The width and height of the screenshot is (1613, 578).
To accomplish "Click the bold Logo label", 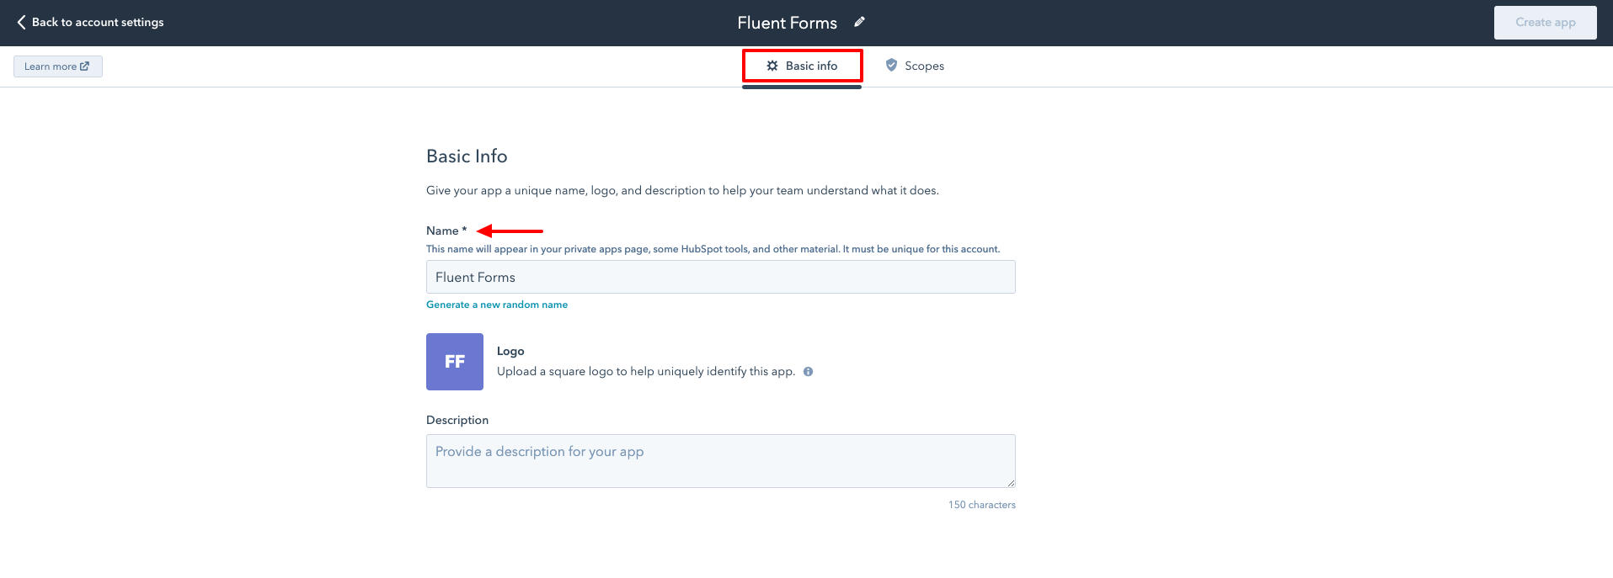I will click(510, 351).
